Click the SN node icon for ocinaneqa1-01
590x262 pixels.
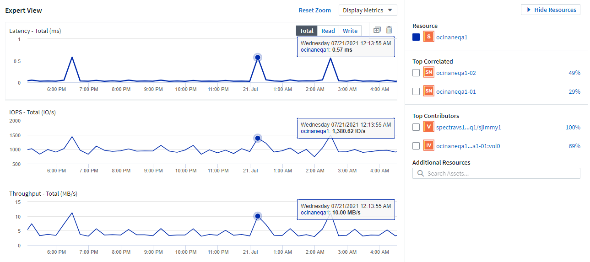coord(428,91)
